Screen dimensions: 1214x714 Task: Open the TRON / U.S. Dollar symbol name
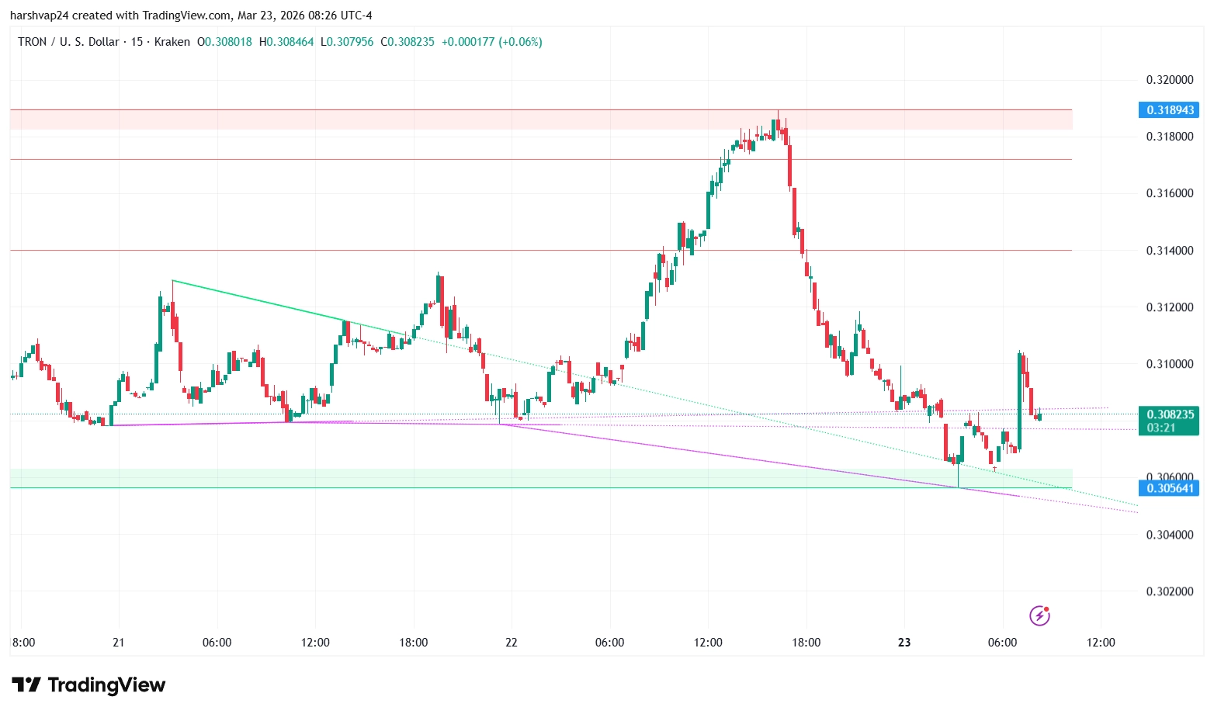tap(70, 42)
